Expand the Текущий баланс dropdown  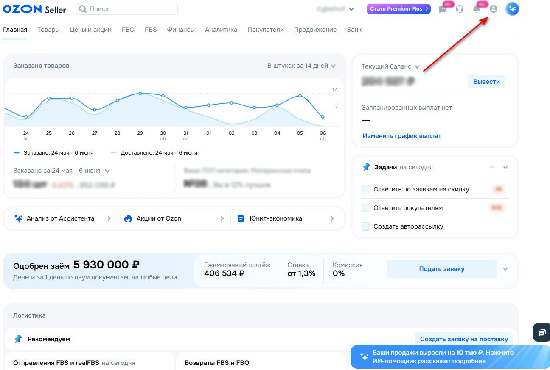point(391,66)
